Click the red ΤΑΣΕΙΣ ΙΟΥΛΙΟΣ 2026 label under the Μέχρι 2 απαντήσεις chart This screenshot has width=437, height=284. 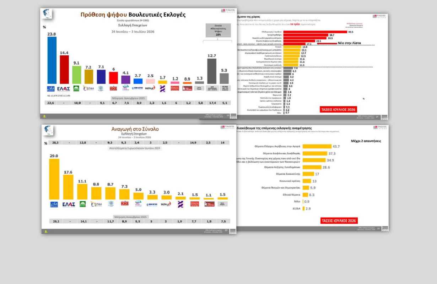[x=339, y=221]
